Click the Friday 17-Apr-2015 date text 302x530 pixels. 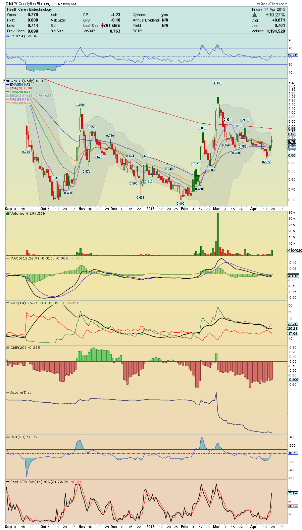(268, 9)
